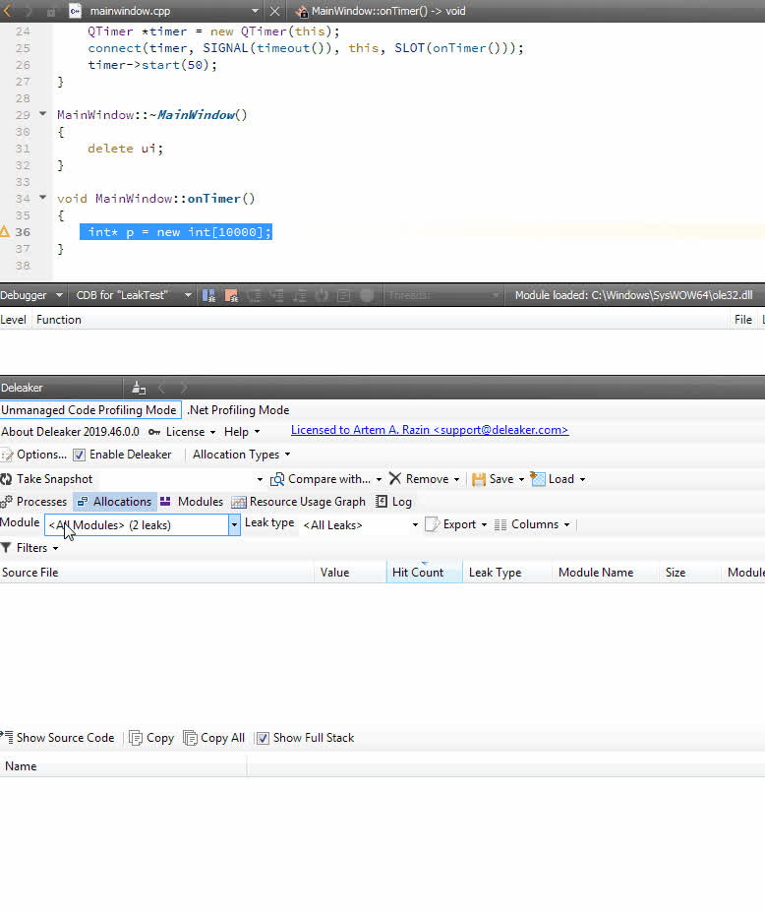Switch to the Resource Usage Graph tab
This screenshot has width=765, height=912.
(299, 502)
